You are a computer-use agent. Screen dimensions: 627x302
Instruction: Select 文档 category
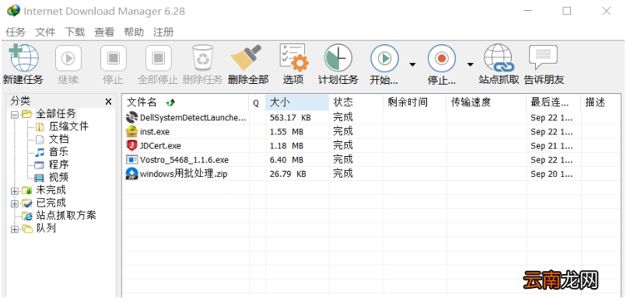[59, 139]
